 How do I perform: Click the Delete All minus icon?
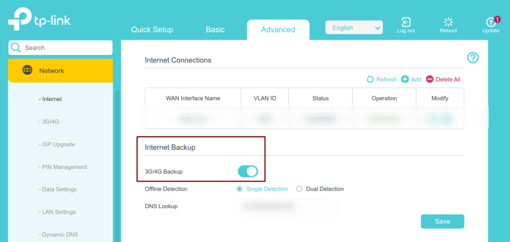pos(430,79)
